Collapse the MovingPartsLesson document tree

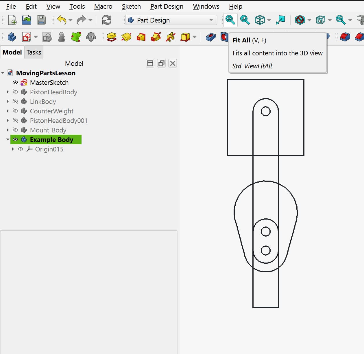click(x=3, y=73)
